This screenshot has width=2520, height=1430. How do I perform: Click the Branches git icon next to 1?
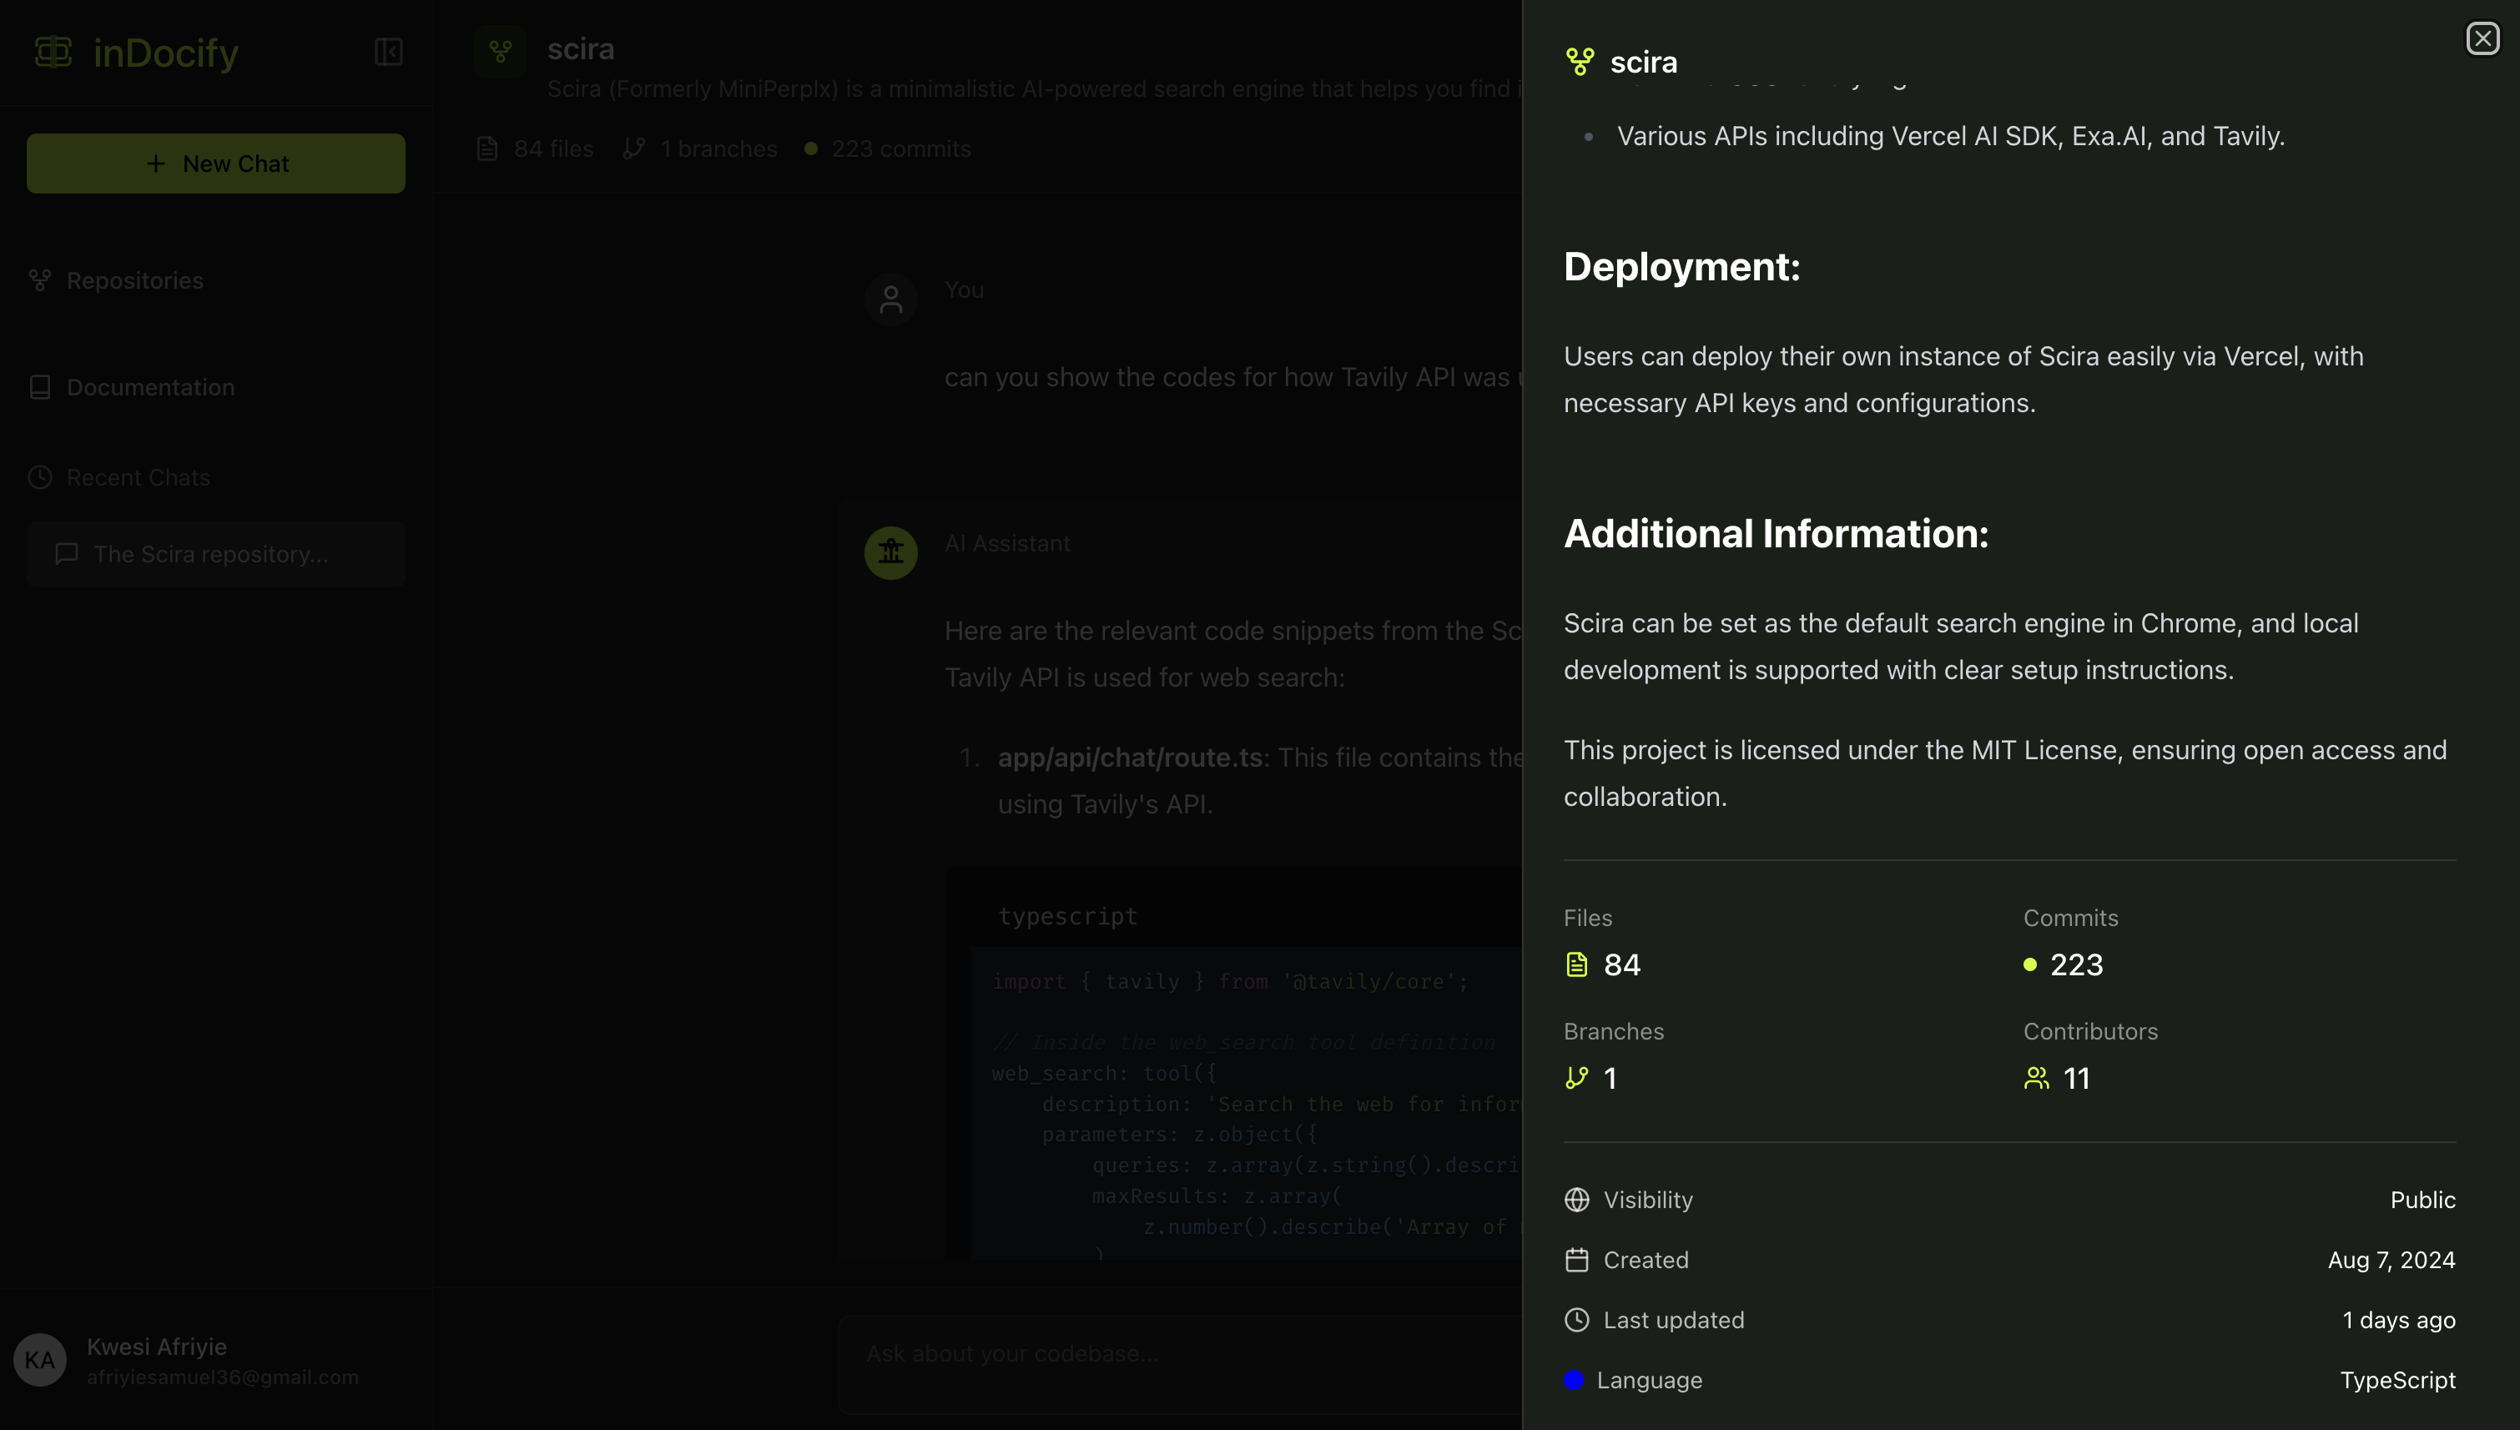tap(1576, 1077)
